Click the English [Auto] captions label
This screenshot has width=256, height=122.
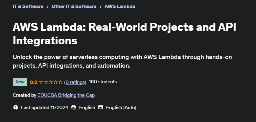pos(121,108)
